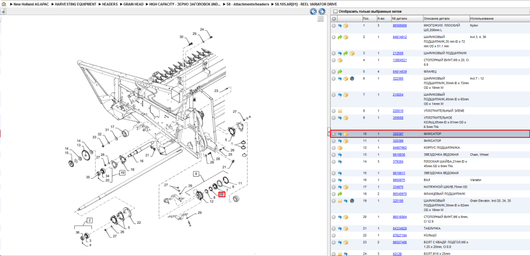The width and height of the screenshot is (530, 256).
Task: Open 'New Holland AG APAC' breadcrumb
Action: pos(31,4)
